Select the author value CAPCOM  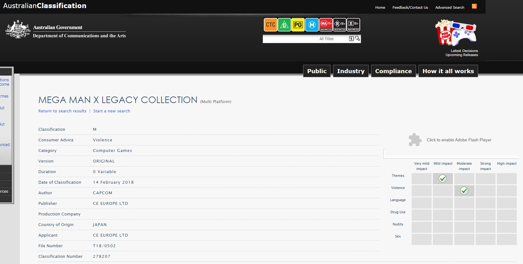tap(103, 193)
